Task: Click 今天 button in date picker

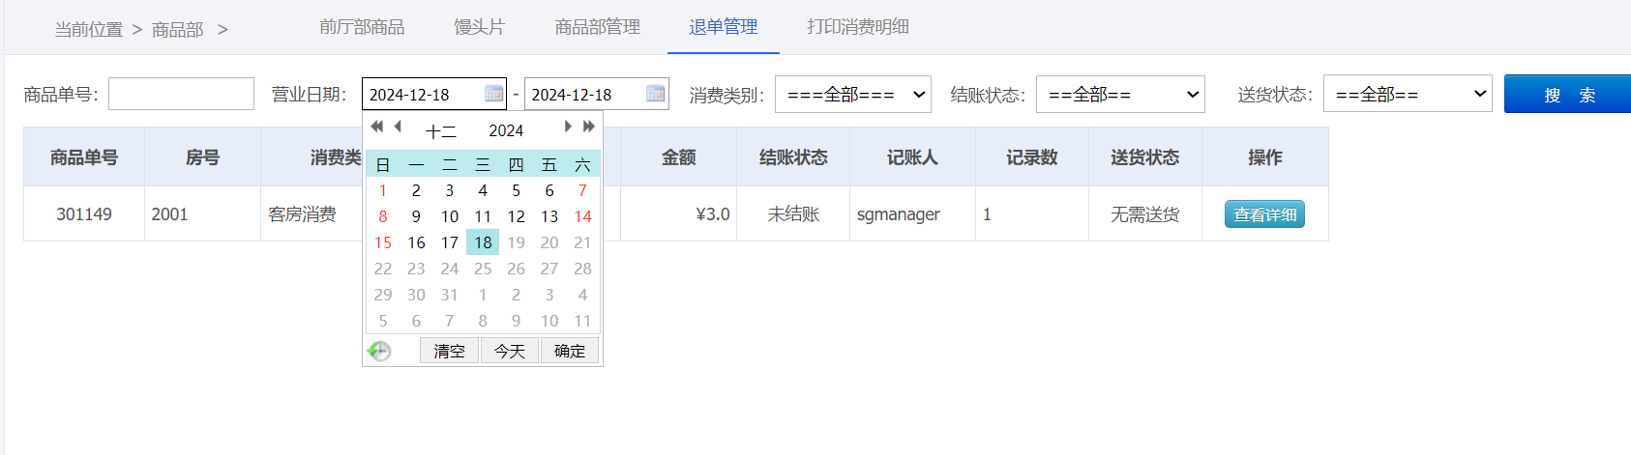Action: coord(510,351)
